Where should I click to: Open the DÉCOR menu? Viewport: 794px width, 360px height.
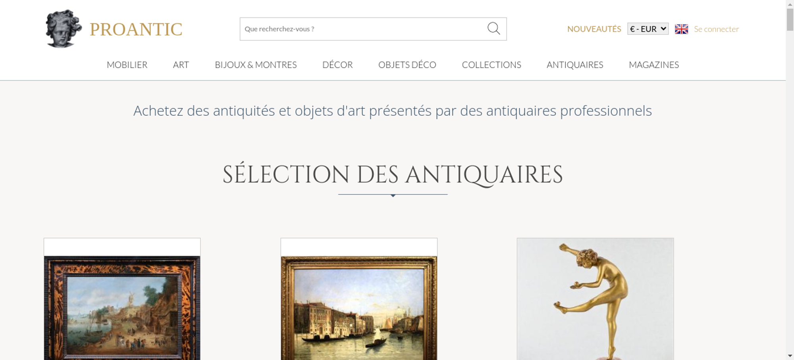tap(337, 65)
